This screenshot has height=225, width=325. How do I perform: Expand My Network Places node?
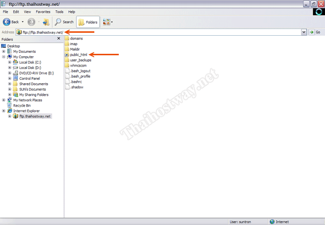pyautogui.click(x=3, y=100)
